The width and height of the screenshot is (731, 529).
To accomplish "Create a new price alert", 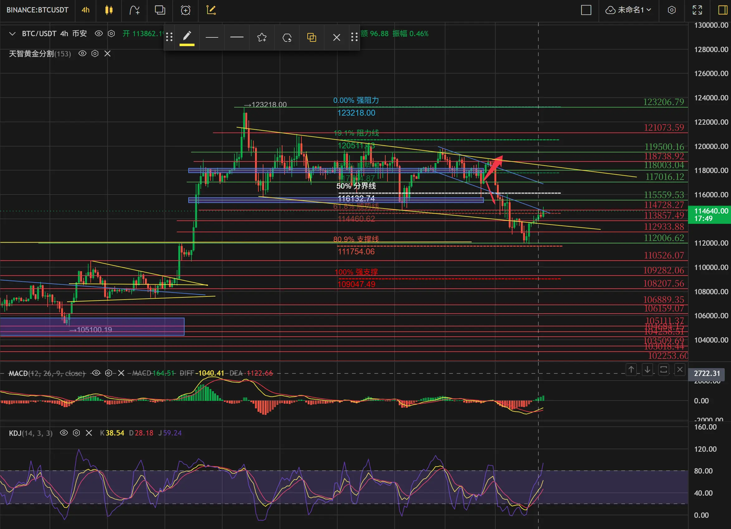I will (x=186, y=10).
